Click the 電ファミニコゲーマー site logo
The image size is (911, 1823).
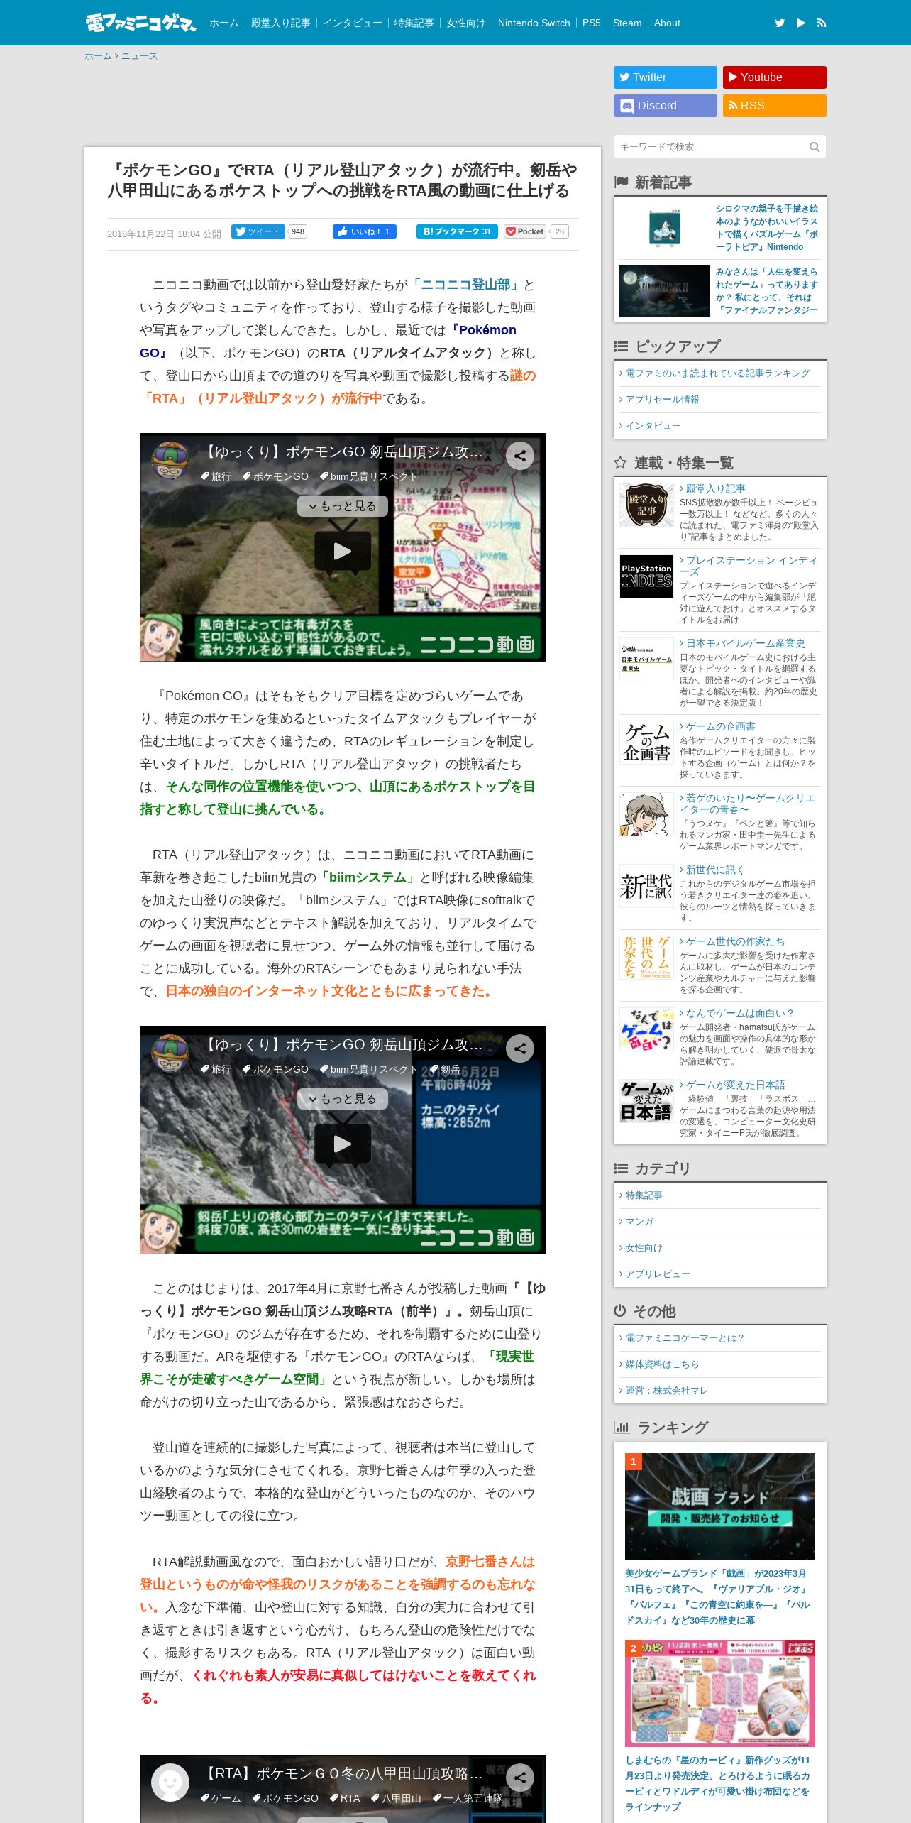(140, 23)
